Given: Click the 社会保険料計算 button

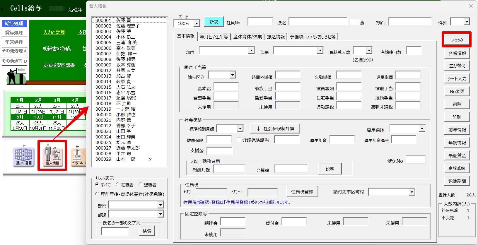Looking at the screenshot, I should click(275, 129).
